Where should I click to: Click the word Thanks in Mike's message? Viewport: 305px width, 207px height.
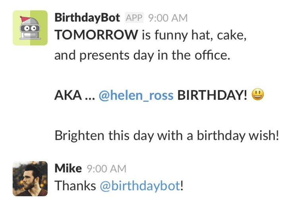(75, 186)
